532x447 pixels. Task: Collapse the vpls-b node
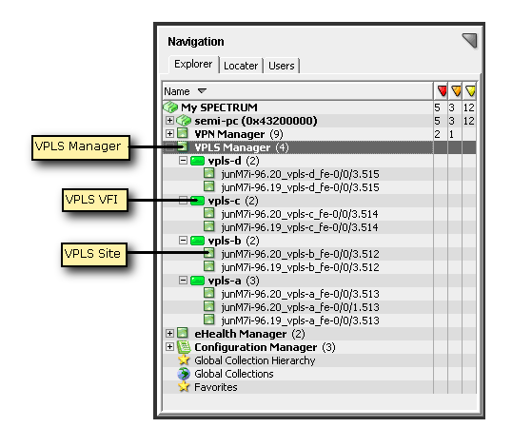click(184, 240)
